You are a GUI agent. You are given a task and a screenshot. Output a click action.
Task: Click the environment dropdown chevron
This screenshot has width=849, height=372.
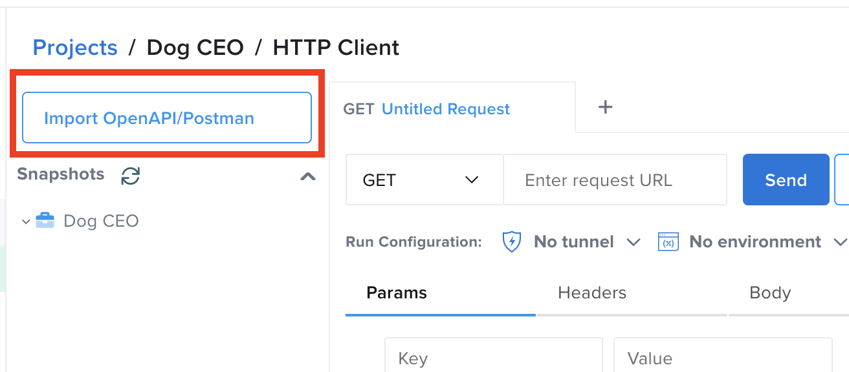click(841, 242)
